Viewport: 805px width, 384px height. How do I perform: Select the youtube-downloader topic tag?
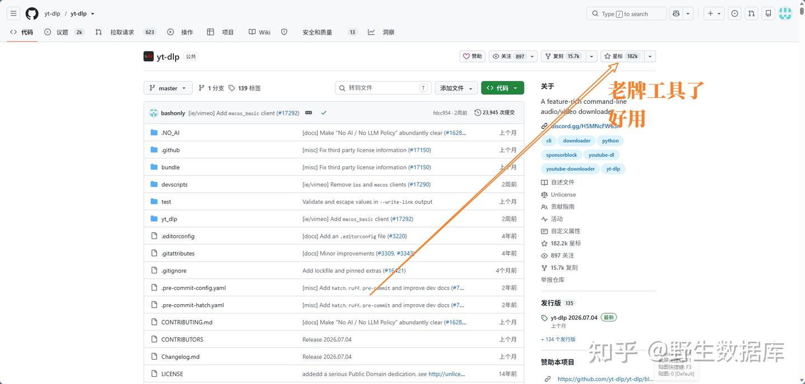570,169
